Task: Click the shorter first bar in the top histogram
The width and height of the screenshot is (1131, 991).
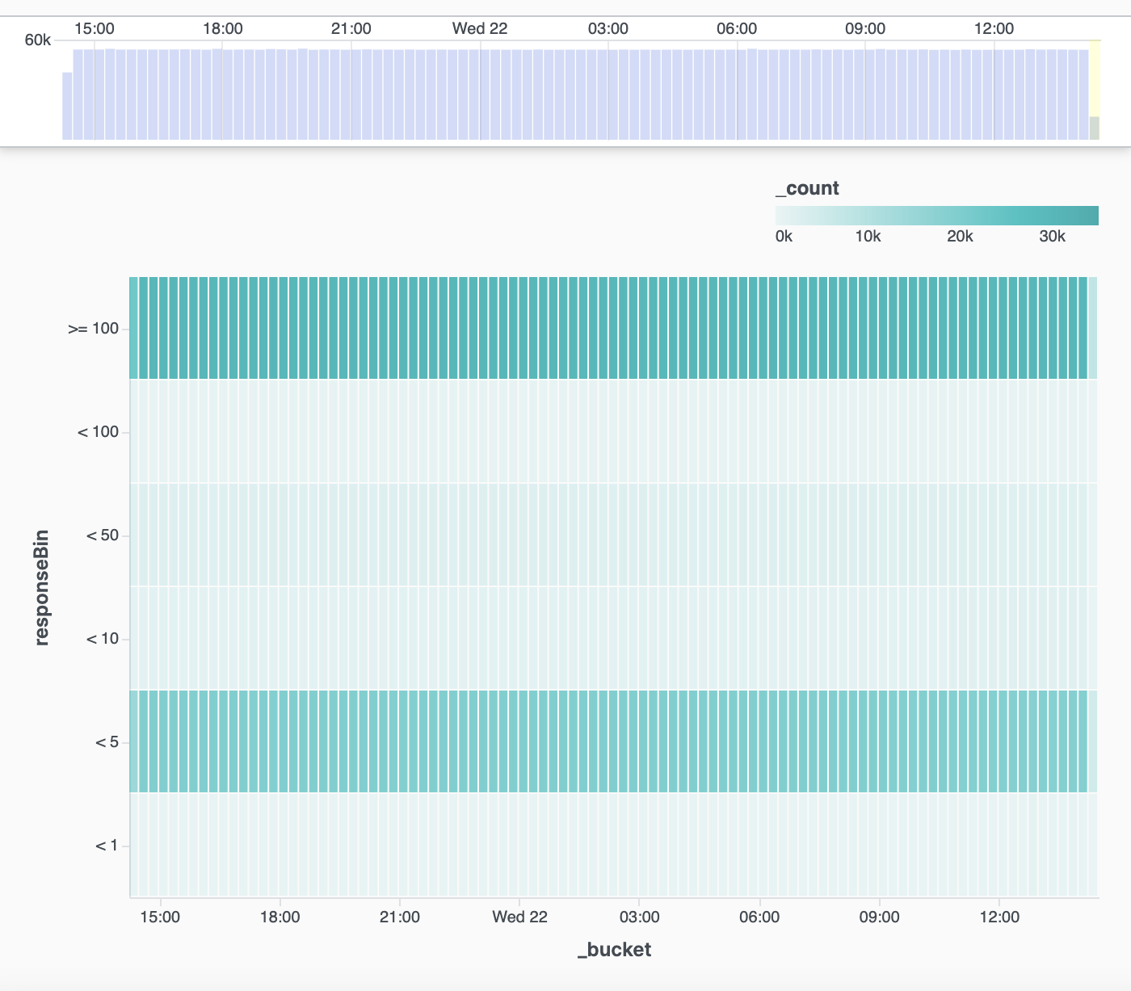Action: pyautogui.click(x=68, y=106)
